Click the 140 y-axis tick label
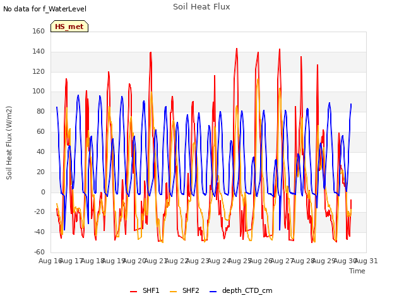404x303 pixels. point(39,51)
